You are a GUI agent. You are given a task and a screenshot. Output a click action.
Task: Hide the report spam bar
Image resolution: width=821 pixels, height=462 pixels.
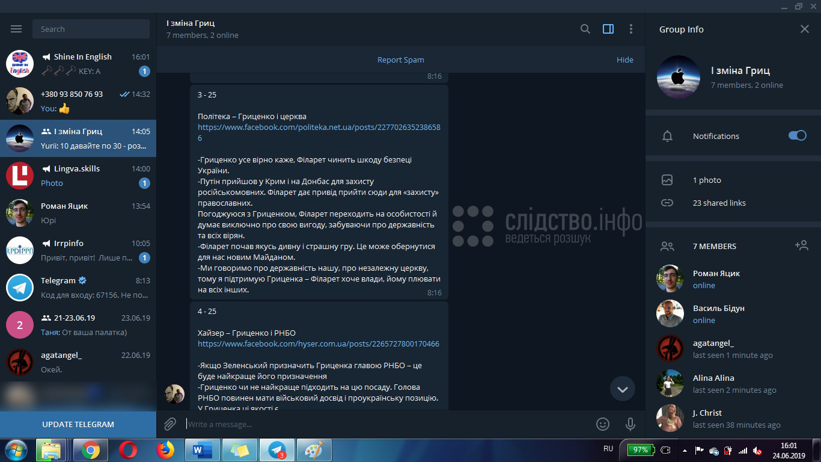625,60
